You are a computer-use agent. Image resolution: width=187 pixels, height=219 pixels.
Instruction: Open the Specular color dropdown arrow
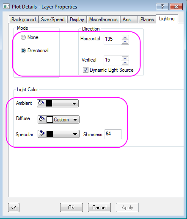point(75,134)
